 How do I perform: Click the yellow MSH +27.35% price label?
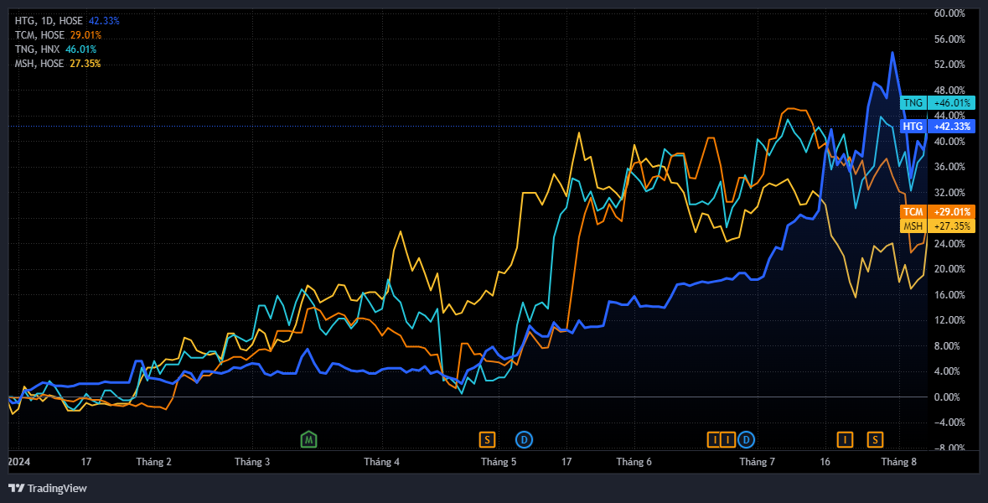[x=936, y=226]
